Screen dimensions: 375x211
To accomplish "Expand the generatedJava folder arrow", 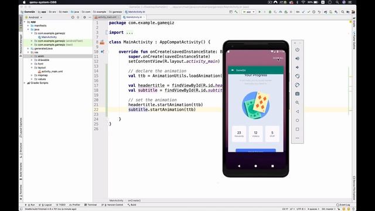I will pyautogui.click(x=28, y=49).
